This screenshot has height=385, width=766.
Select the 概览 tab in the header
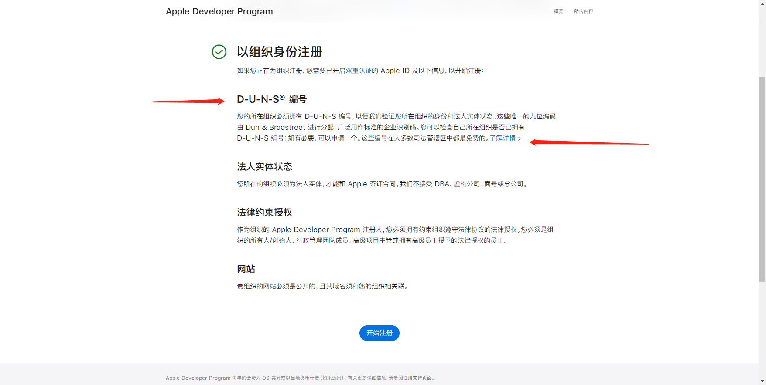(558, 11)
